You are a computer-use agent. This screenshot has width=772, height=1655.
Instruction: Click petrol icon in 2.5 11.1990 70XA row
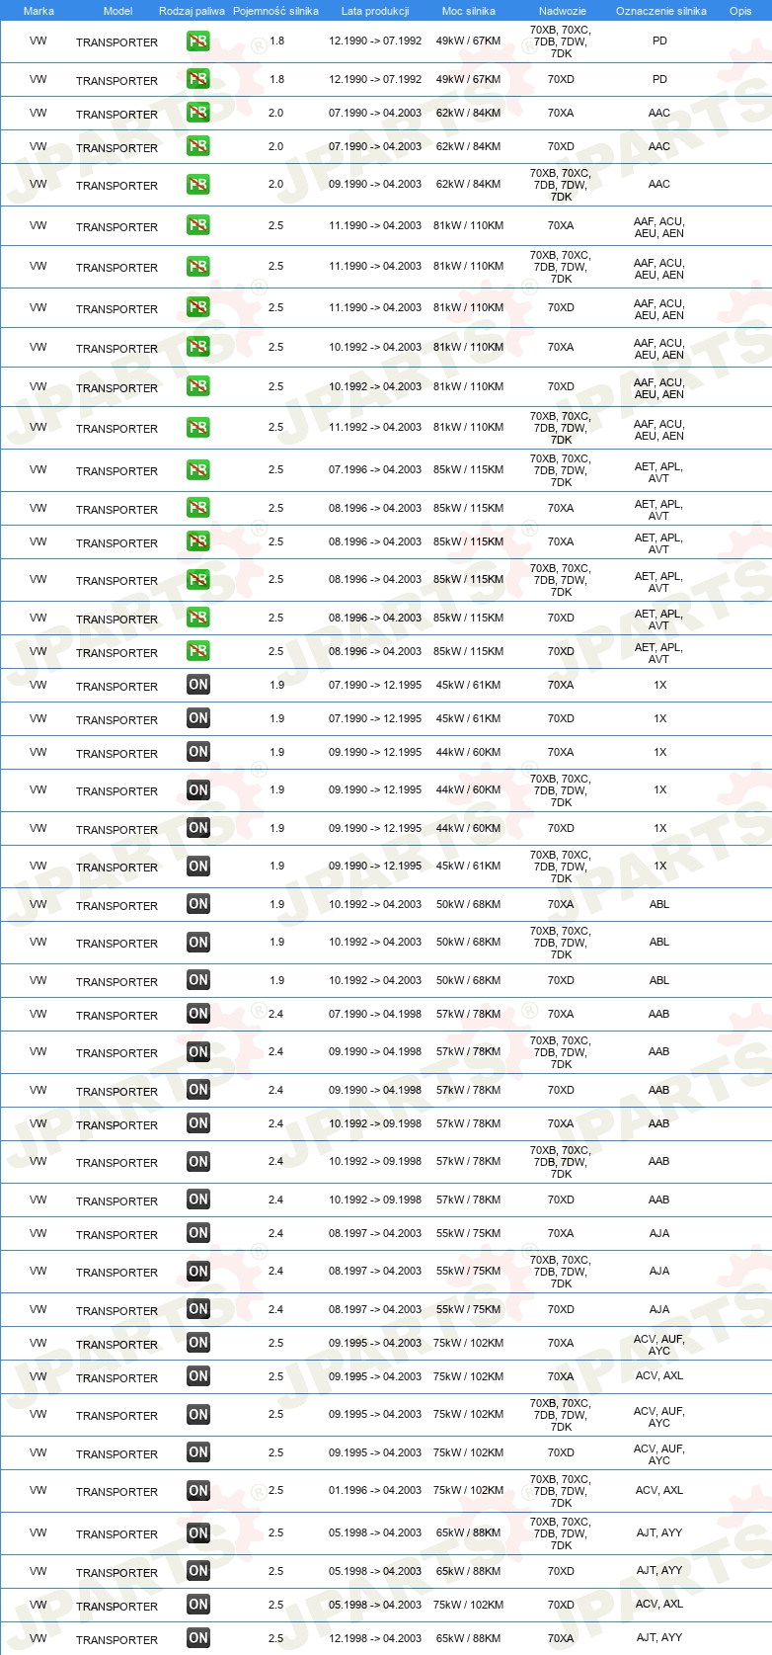point(198,226)
